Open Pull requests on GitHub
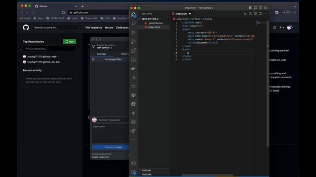316x177 pixels. [94, 28]
